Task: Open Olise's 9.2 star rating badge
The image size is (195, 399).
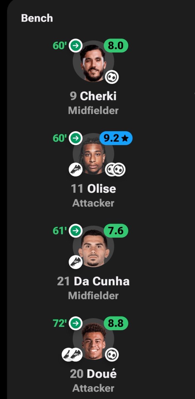Action: click(116, 138)
